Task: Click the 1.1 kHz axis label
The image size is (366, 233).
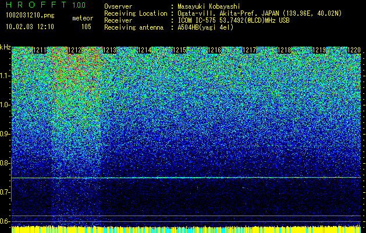Action: [x=5, y=76]
